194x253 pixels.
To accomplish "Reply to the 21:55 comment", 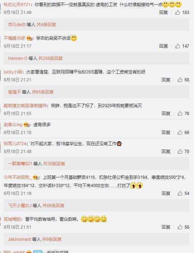I will 166,114.
